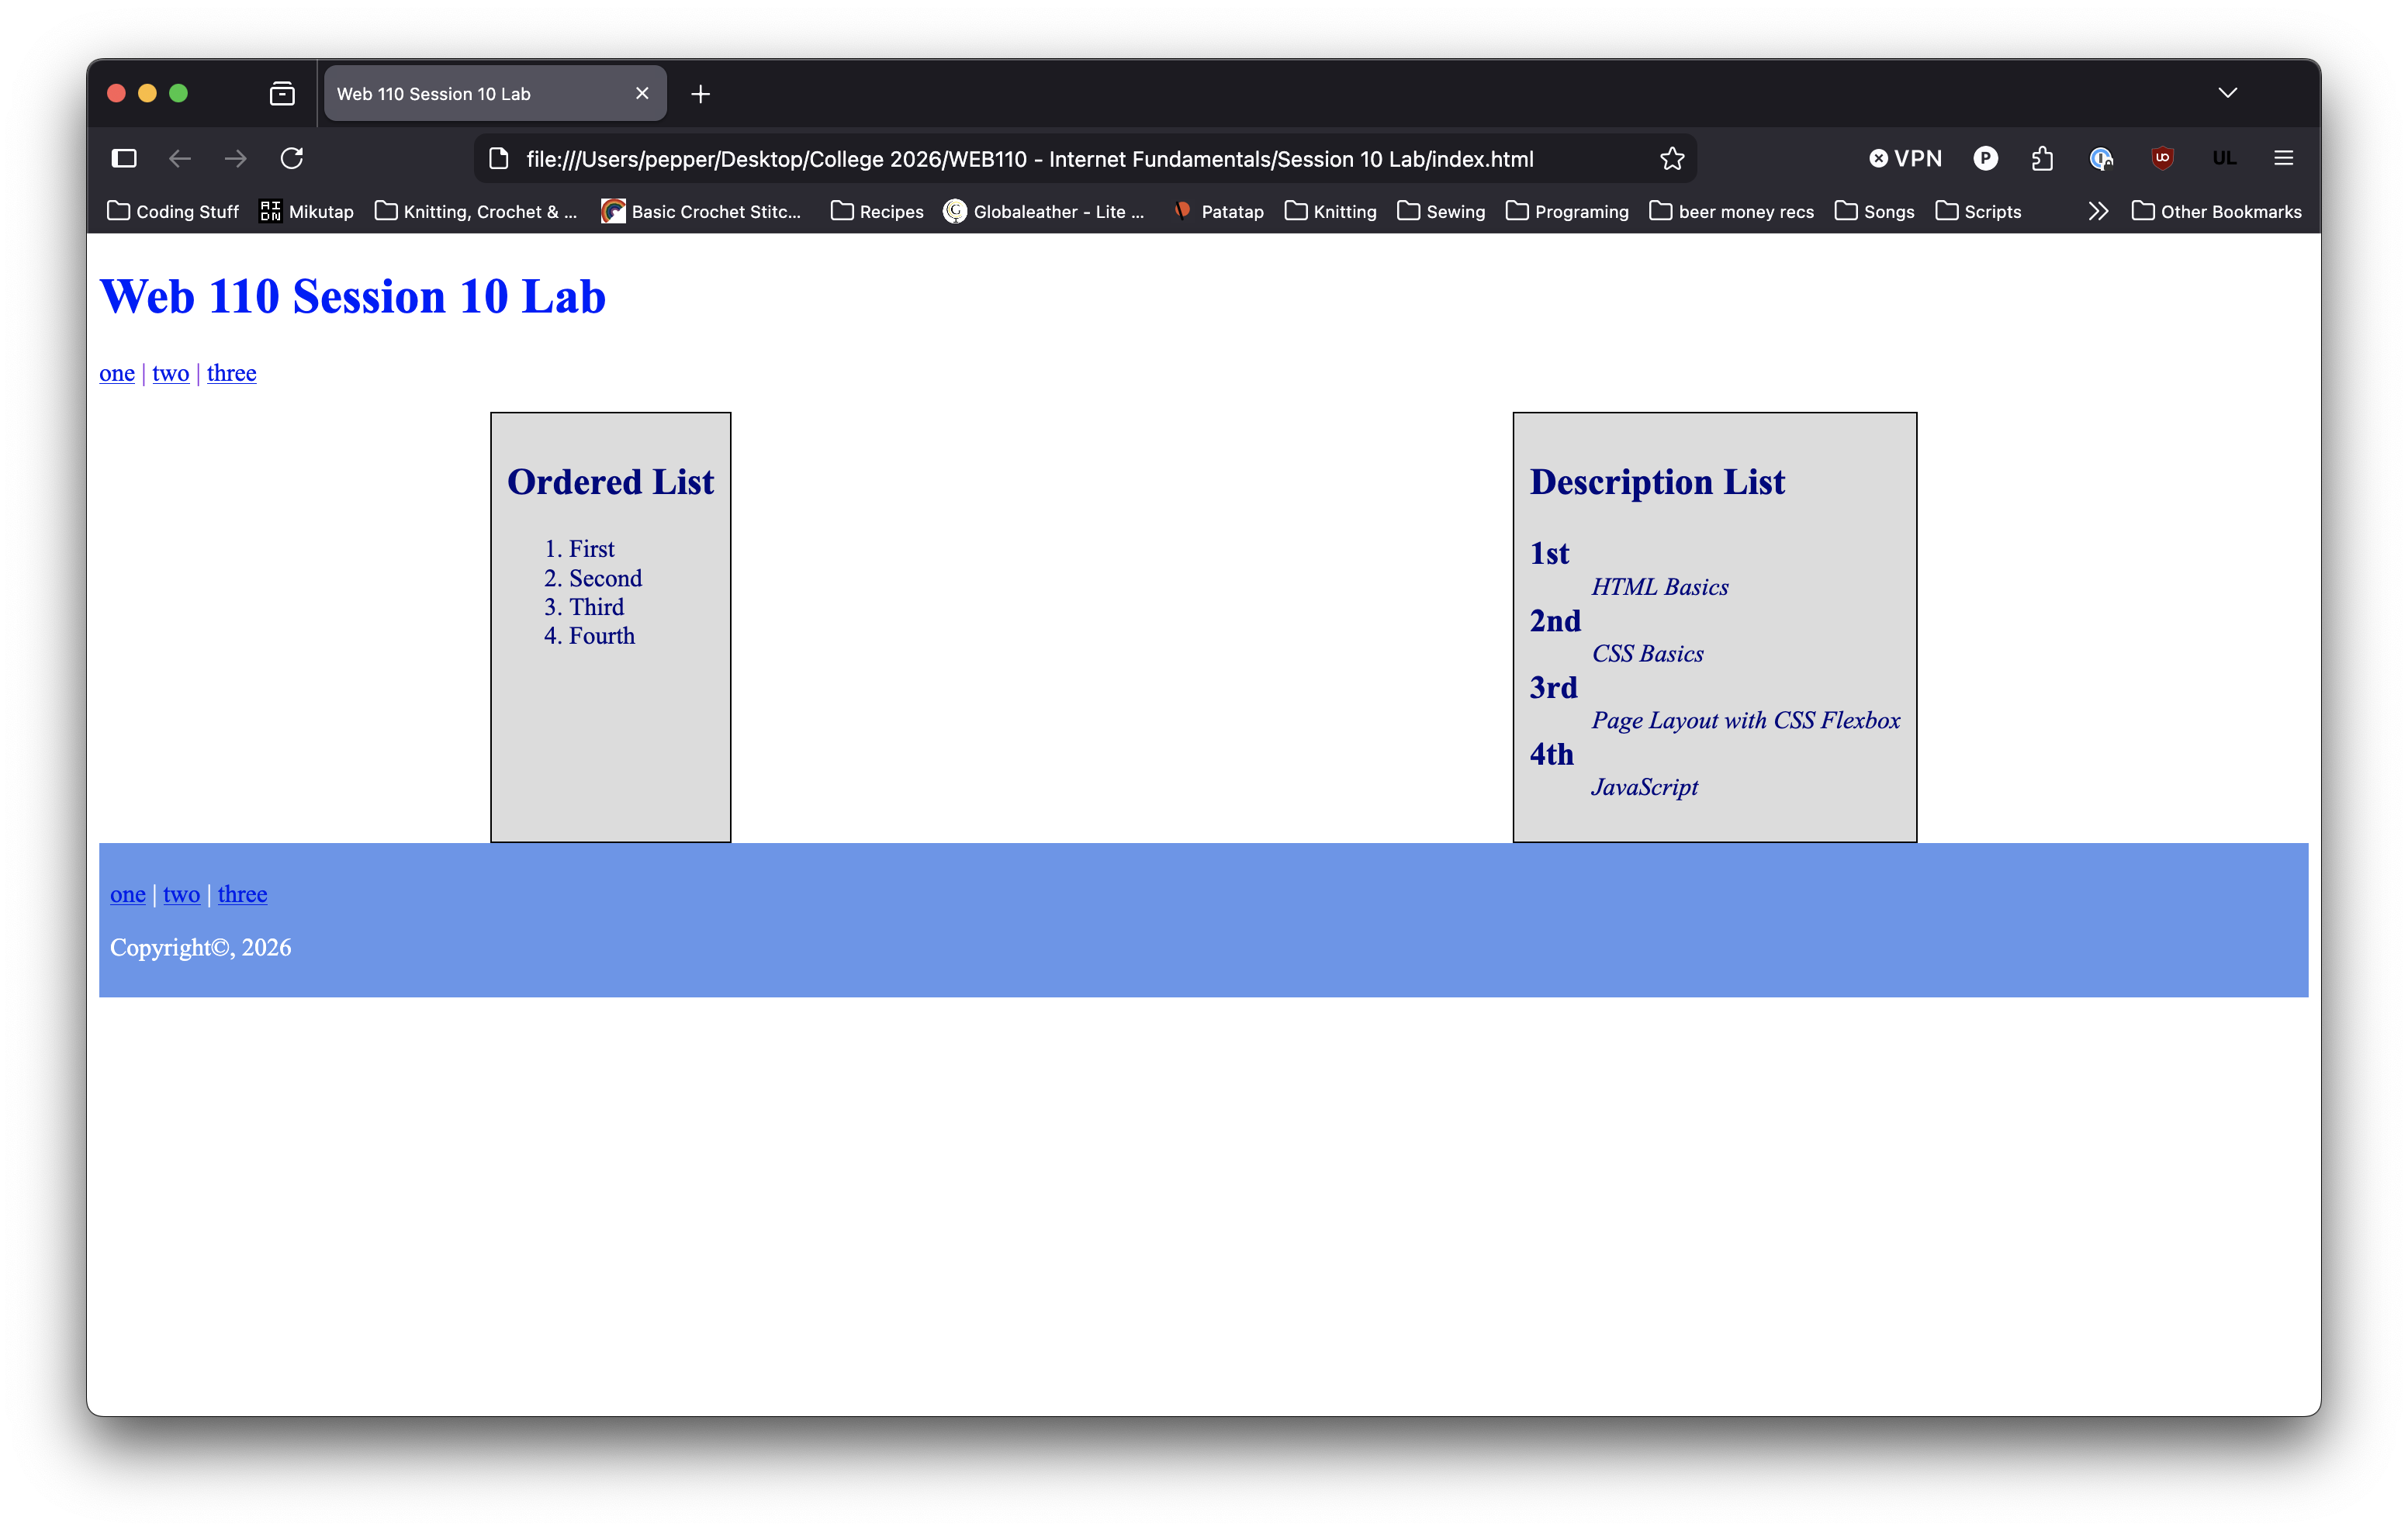This screenshot has width=2408, height=1531.
Task: Click the Page Layout with CSS Flexbox text
Action: [1746, 720]
